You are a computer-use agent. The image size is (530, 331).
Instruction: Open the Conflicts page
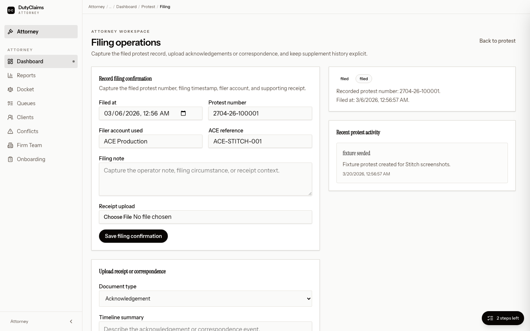[x=41, y=131]
